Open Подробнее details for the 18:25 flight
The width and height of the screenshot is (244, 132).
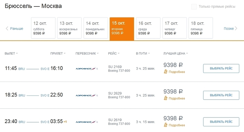[177, 98]
